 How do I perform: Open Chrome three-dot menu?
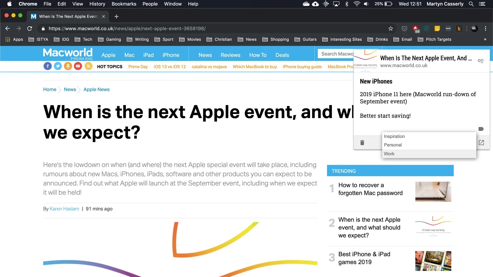click(x=485, y=28)
